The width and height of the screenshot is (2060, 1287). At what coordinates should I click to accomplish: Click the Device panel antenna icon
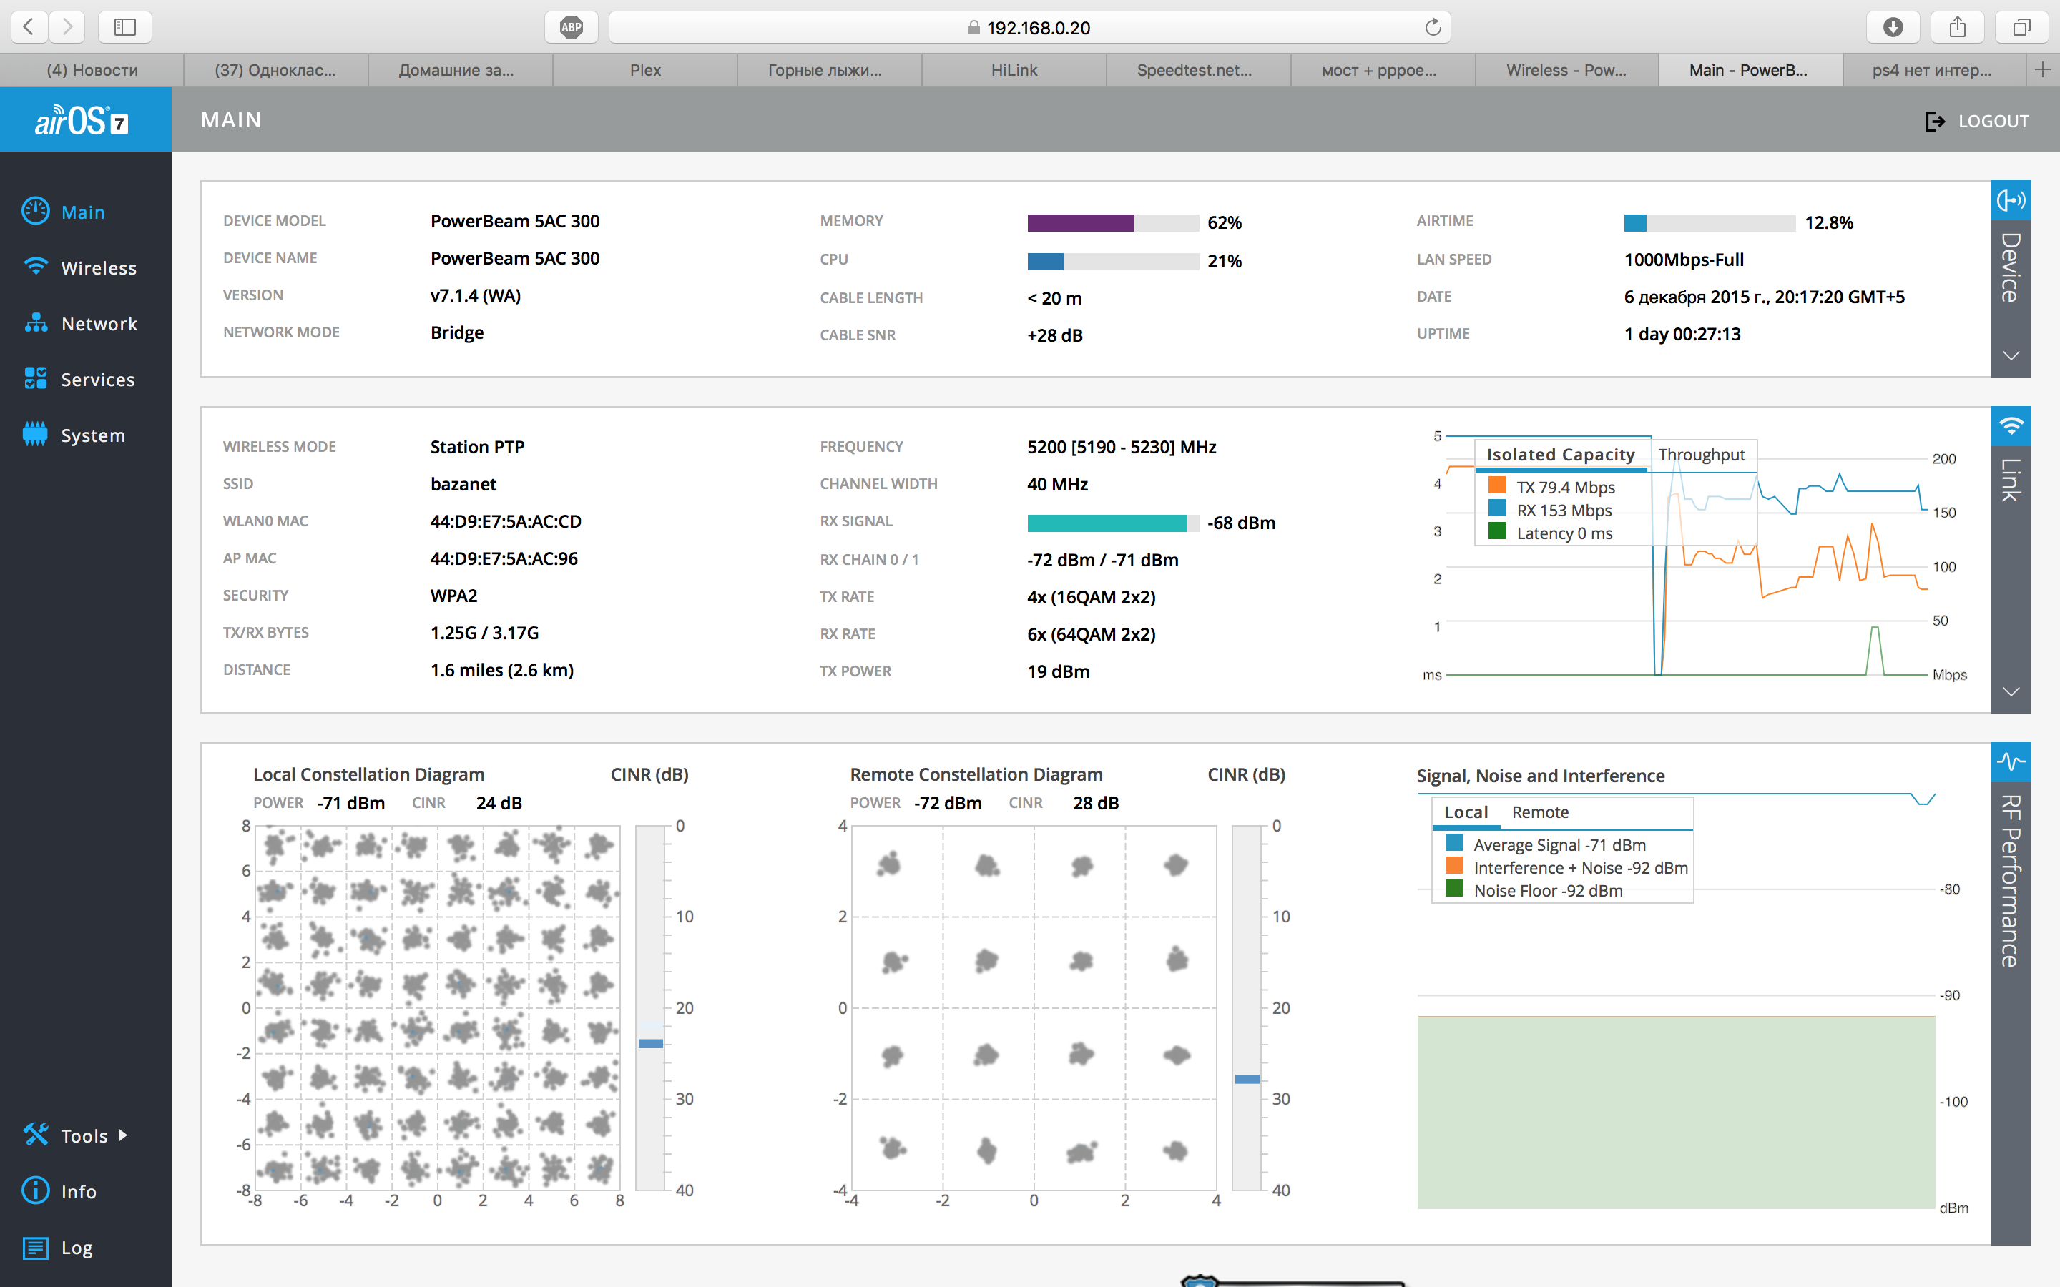(2011, 200)
